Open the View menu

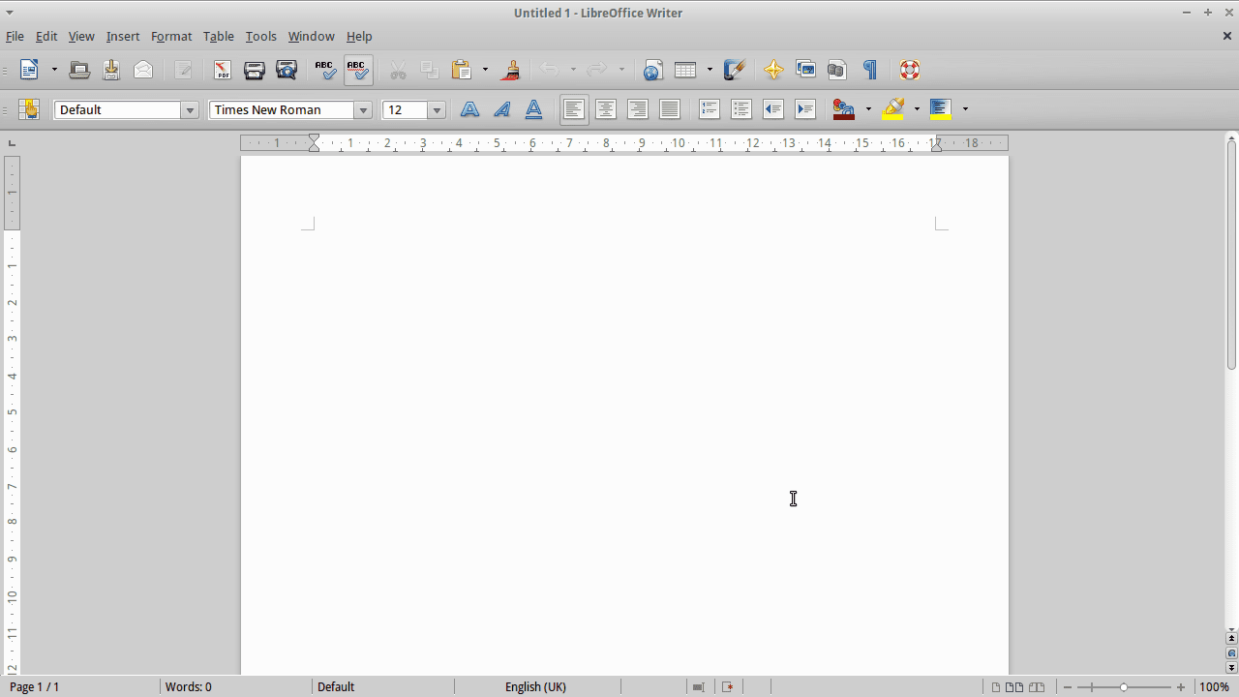tap(81, 36)
